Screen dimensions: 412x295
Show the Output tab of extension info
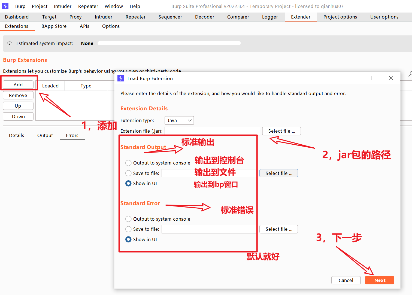coord(45,135)
